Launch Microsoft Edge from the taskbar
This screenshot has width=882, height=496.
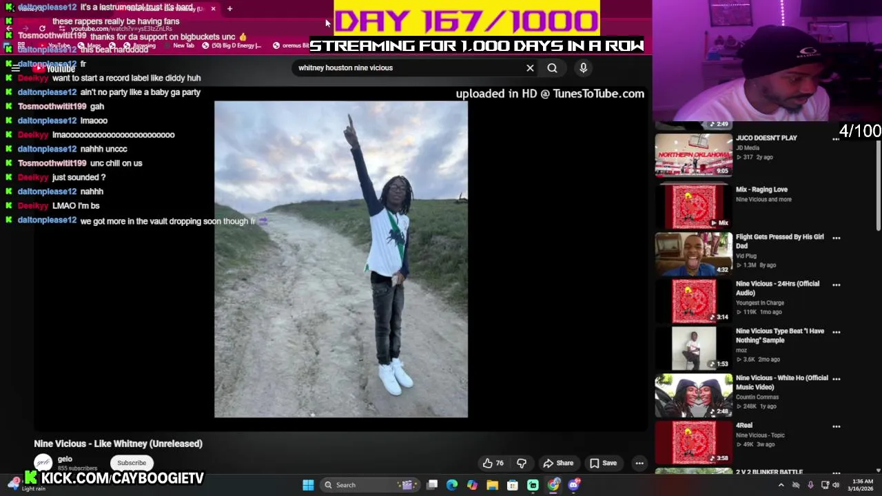[x=452, y=485]
